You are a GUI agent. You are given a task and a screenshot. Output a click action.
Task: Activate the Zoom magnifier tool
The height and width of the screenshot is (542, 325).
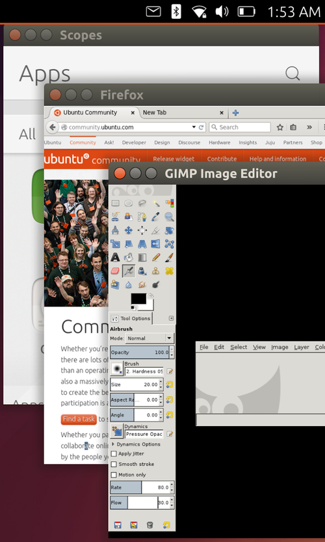[x=169, y=217]
